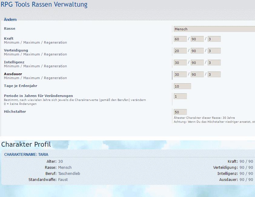Click the Tage je Erdenjahr field showing 10

click(182, 86)
